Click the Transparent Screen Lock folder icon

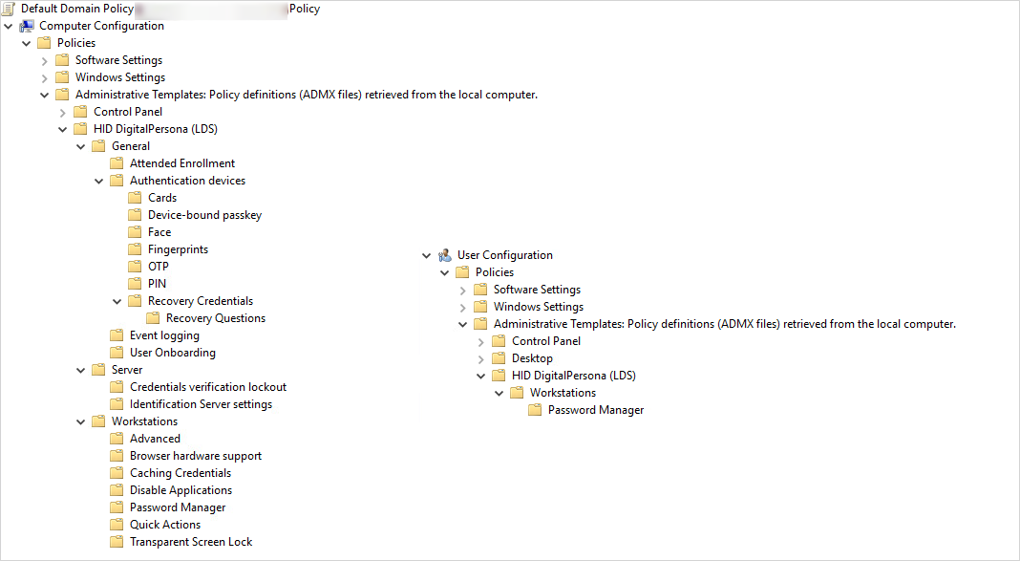coord(117,542)
